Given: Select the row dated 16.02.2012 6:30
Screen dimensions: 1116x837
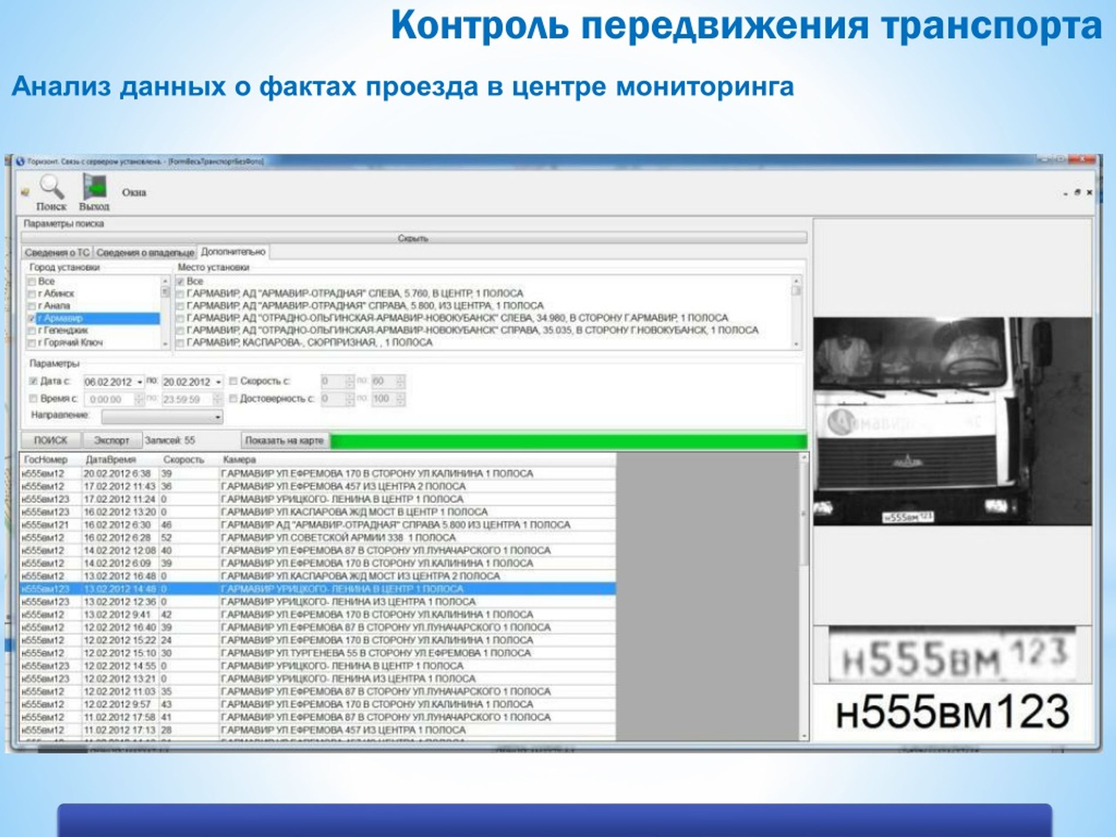Looking at the screenshot, I should [x=318, y=525].
